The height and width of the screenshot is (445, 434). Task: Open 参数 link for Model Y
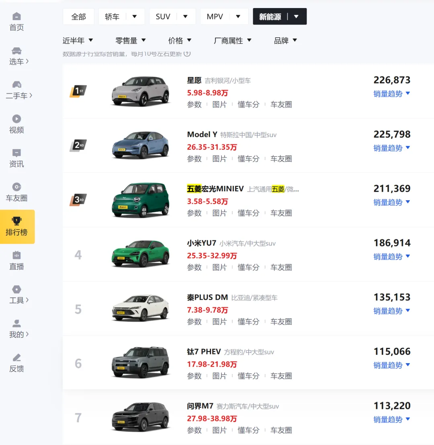194,159
